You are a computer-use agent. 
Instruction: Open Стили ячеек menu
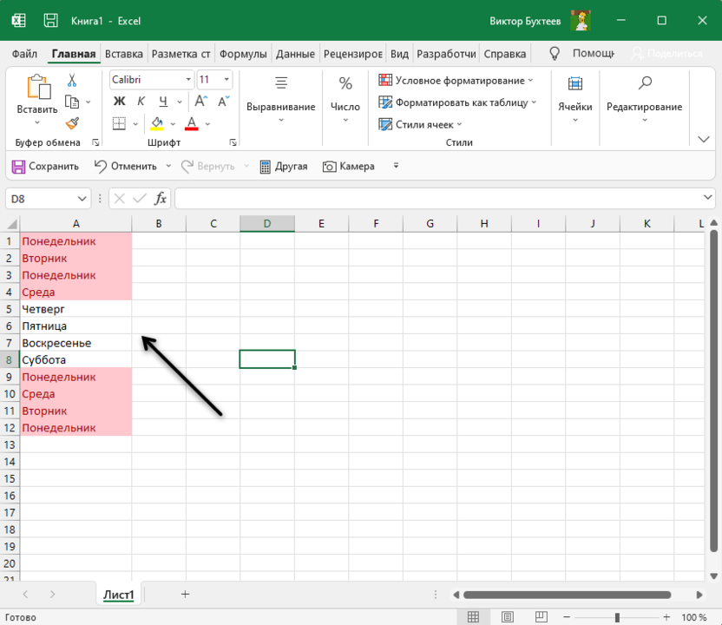(x=420, y=124)
